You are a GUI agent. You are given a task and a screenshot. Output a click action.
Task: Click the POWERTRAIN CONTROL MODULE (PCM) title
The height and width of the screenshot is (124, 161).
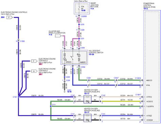[149, 5]
